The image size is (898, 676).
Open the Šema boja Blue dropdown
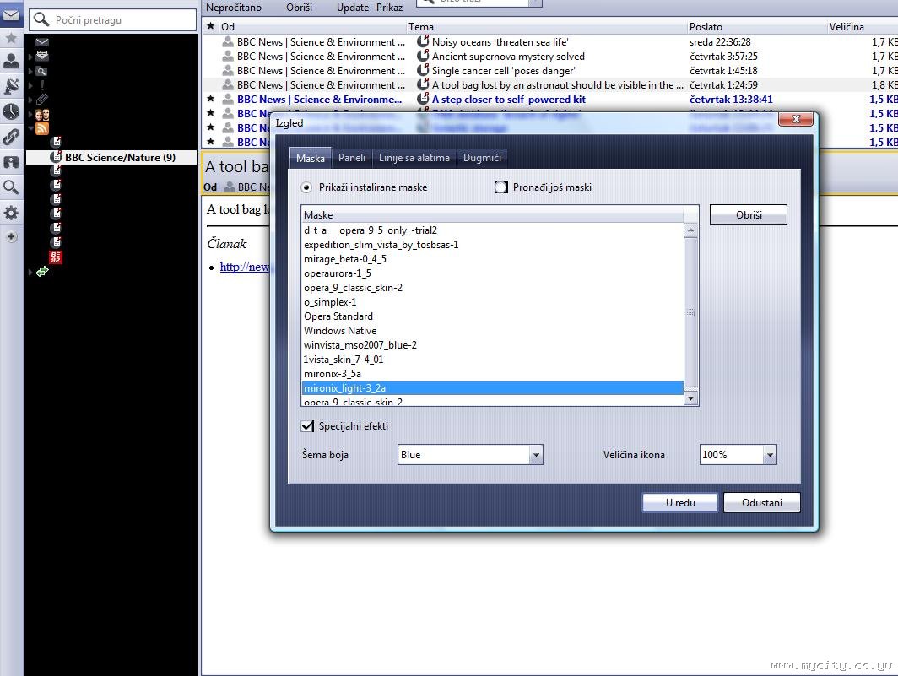(x=470, y=454)
